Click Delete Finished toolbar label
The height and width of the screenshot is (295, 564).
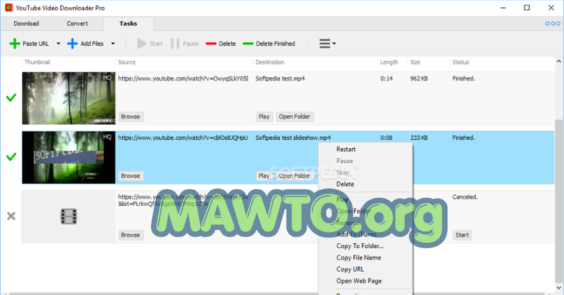275,44
